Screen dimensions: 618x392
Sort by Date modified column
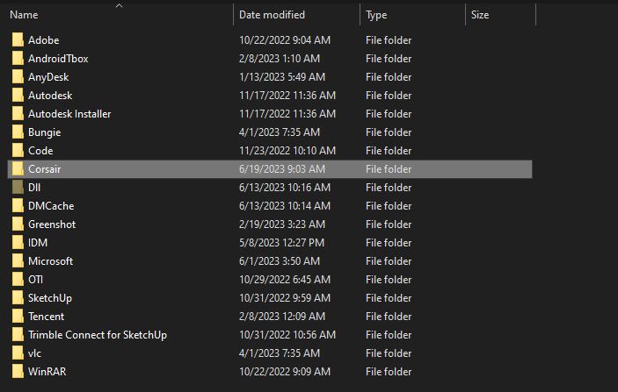[x=272, y=15]
